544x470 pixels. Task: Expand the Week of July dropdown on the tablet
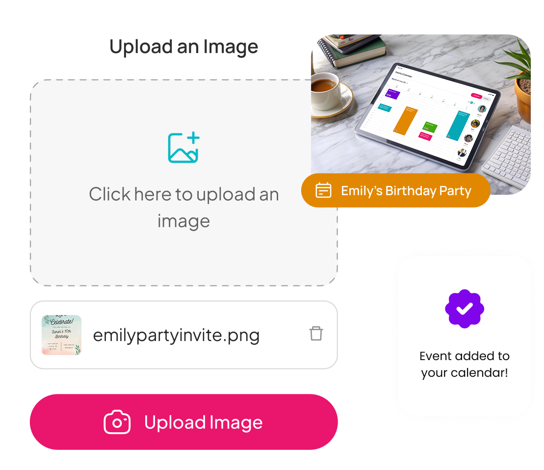point(400,81)
